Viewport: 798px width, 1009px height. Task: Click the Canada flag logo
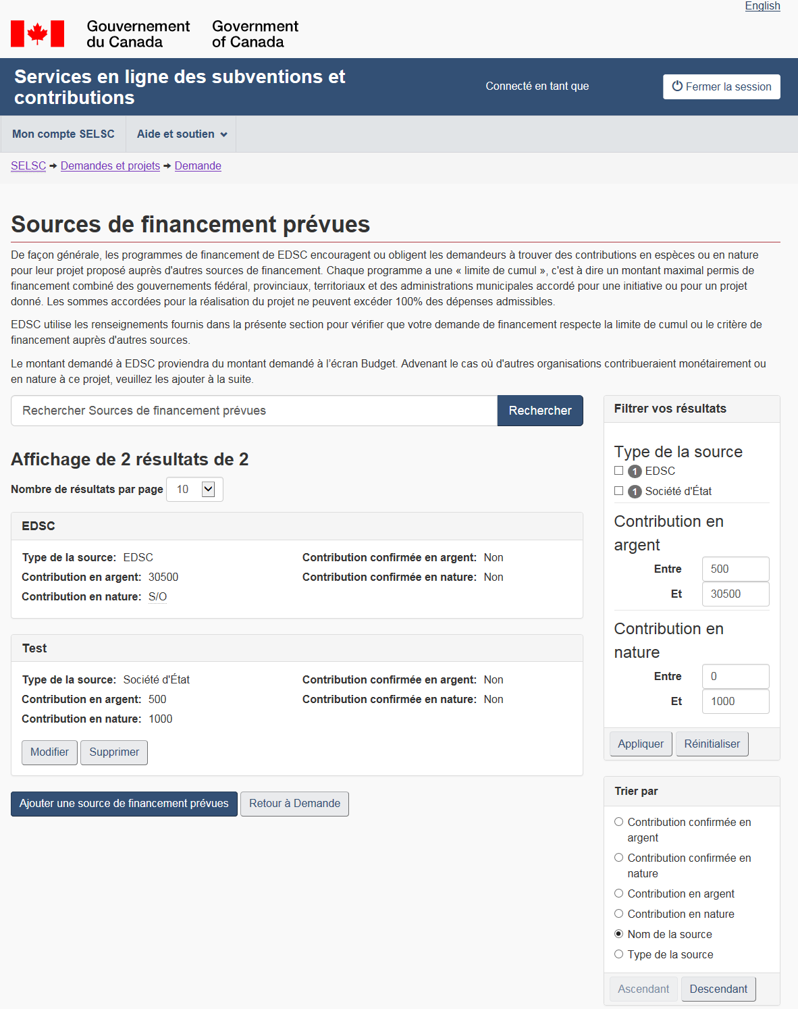pos(38,34)
